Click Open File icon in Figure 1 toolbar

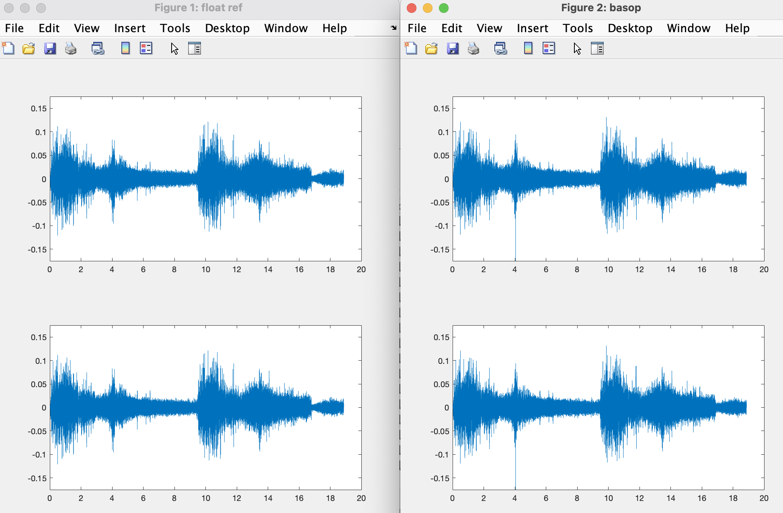click(x=29, y=49)
